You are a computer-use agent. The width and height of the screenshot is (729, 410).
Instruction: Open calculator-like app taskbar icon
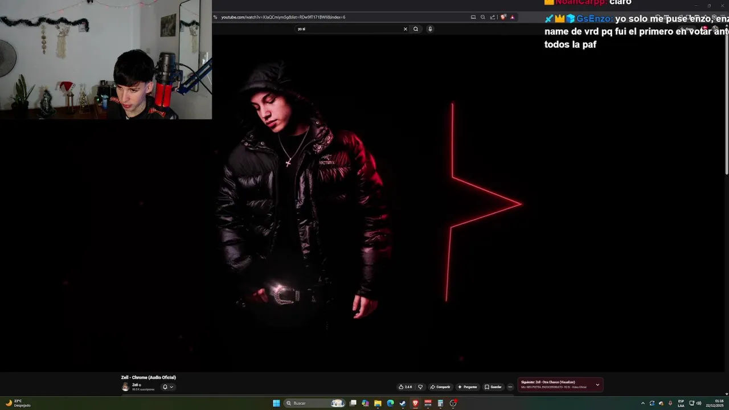click(440, 403)
